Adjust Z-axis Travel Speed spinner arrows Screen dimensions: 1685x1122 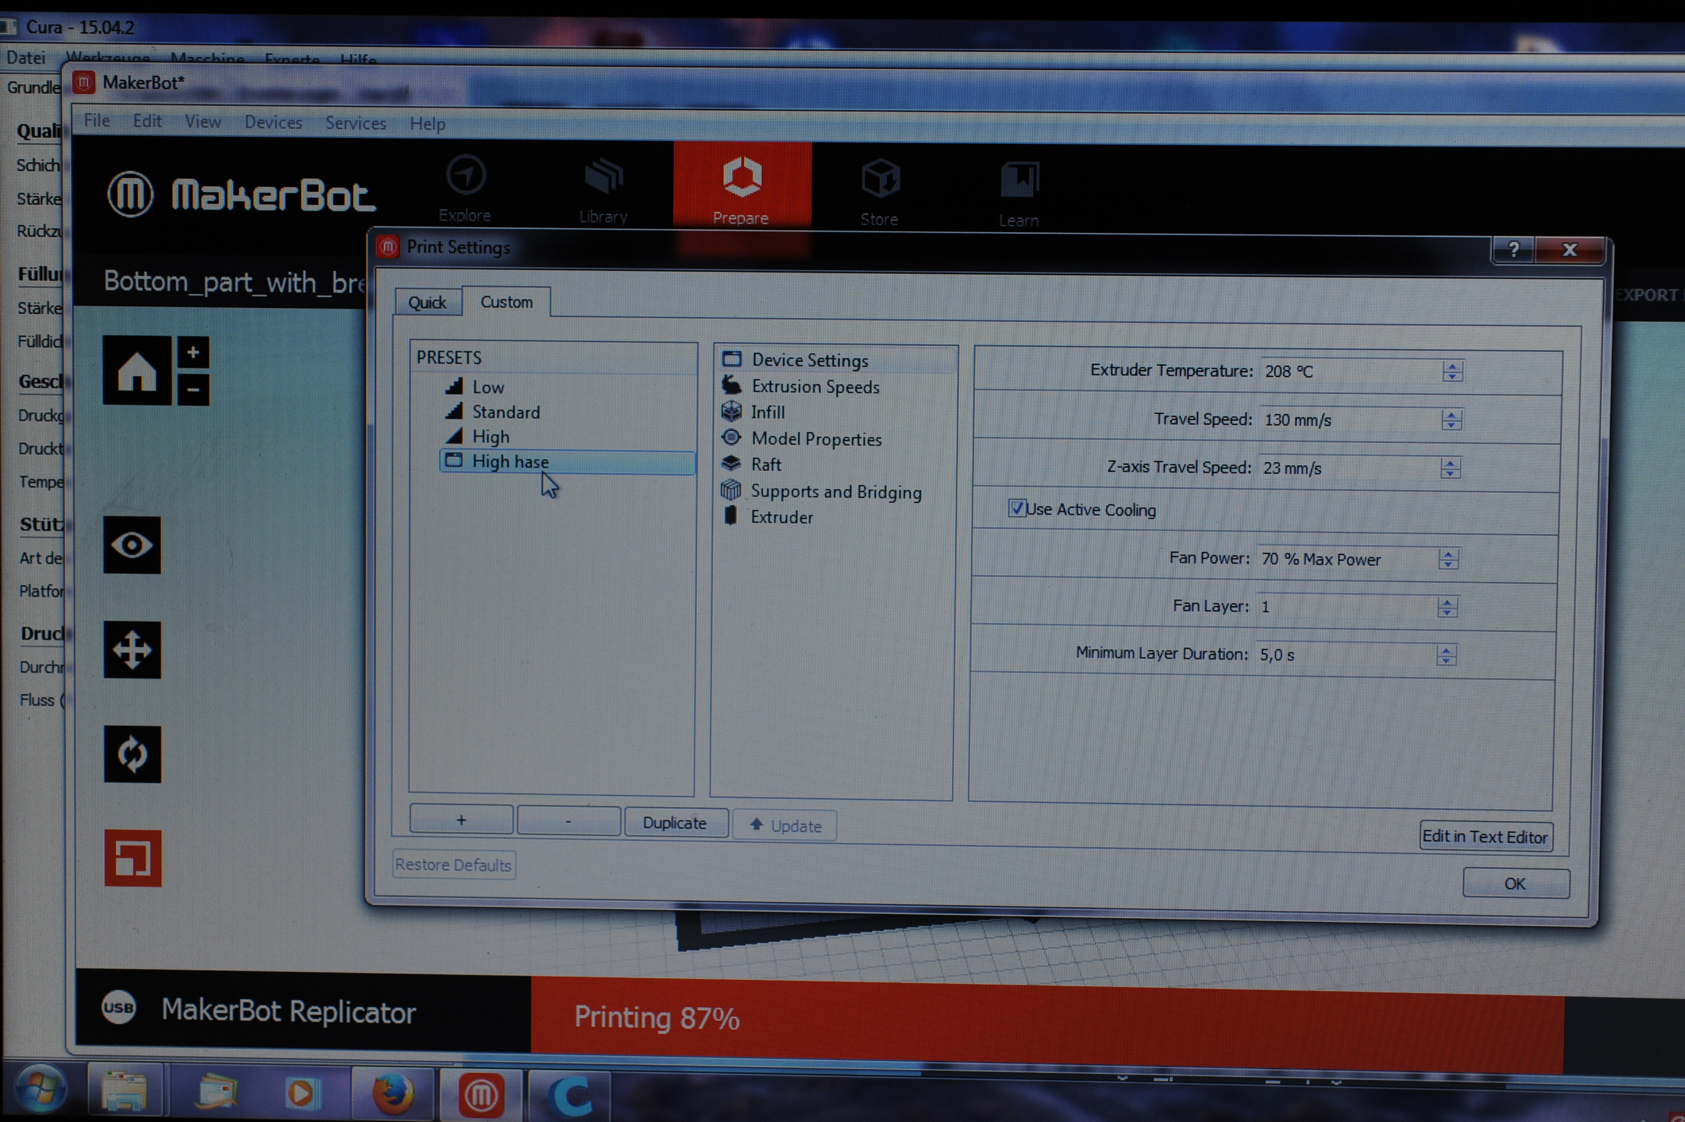1451,469
